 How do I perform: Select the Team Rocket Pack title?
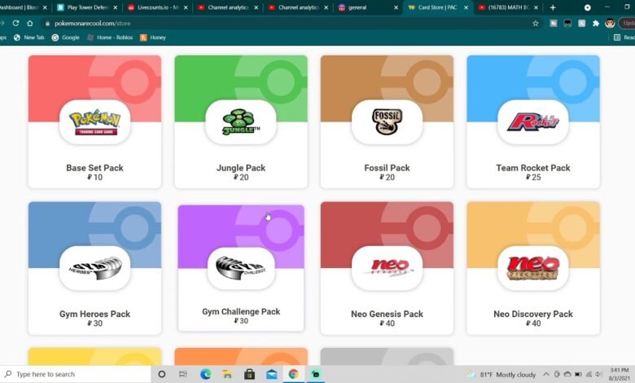(x=533, y=168)
